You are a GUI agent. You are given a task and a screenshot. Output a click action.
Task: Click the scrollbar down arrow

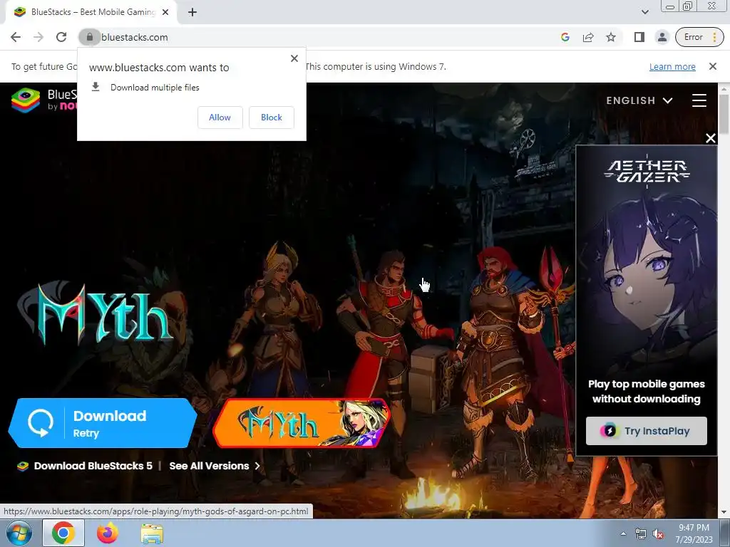[x=724, y=513]
